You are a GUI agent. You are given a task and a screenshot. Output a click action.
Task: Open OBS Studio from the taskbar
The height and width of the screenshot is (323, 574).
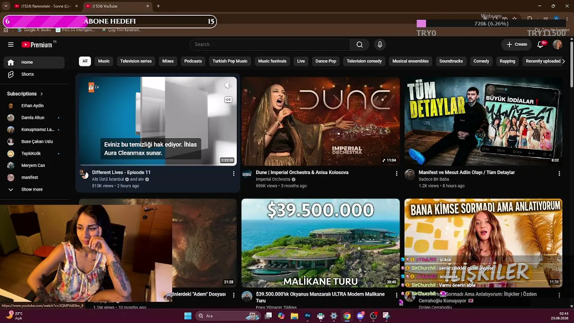373,316
